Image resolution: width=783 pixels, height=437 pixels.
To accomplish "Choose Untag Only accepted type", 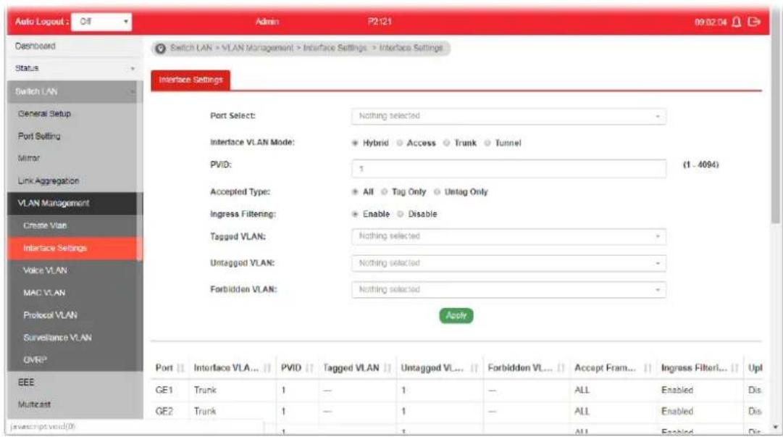I will pos(437,192).
